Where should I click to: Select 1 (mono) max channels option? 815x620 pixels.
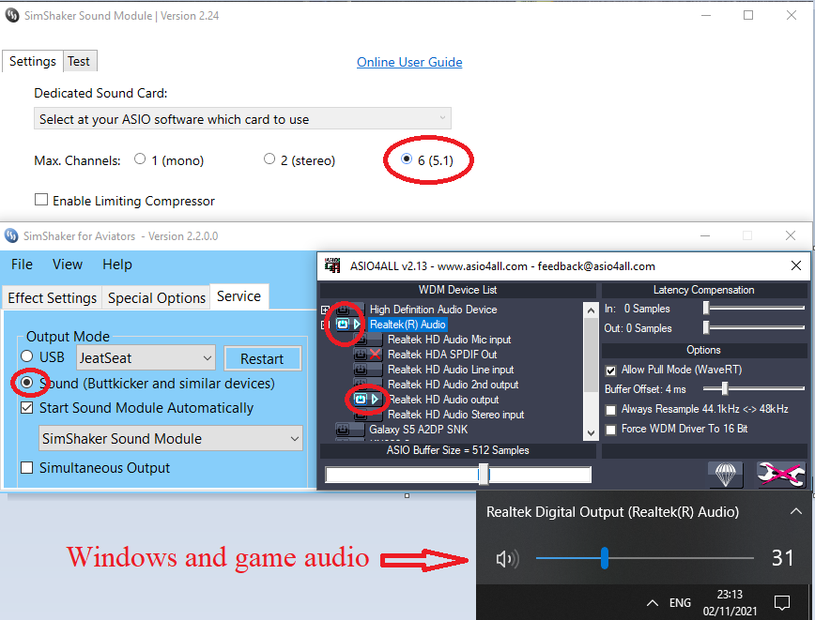[x=140, y=159]
